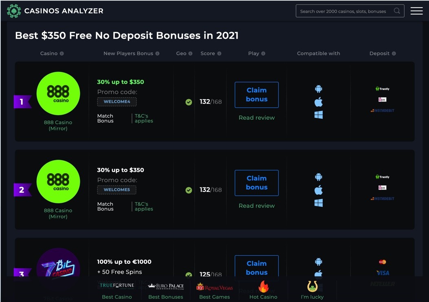This screenshot has height=302, width=429.
Task: Click the rank 1 ribbon badge
Action: click(x=22, y=102)
